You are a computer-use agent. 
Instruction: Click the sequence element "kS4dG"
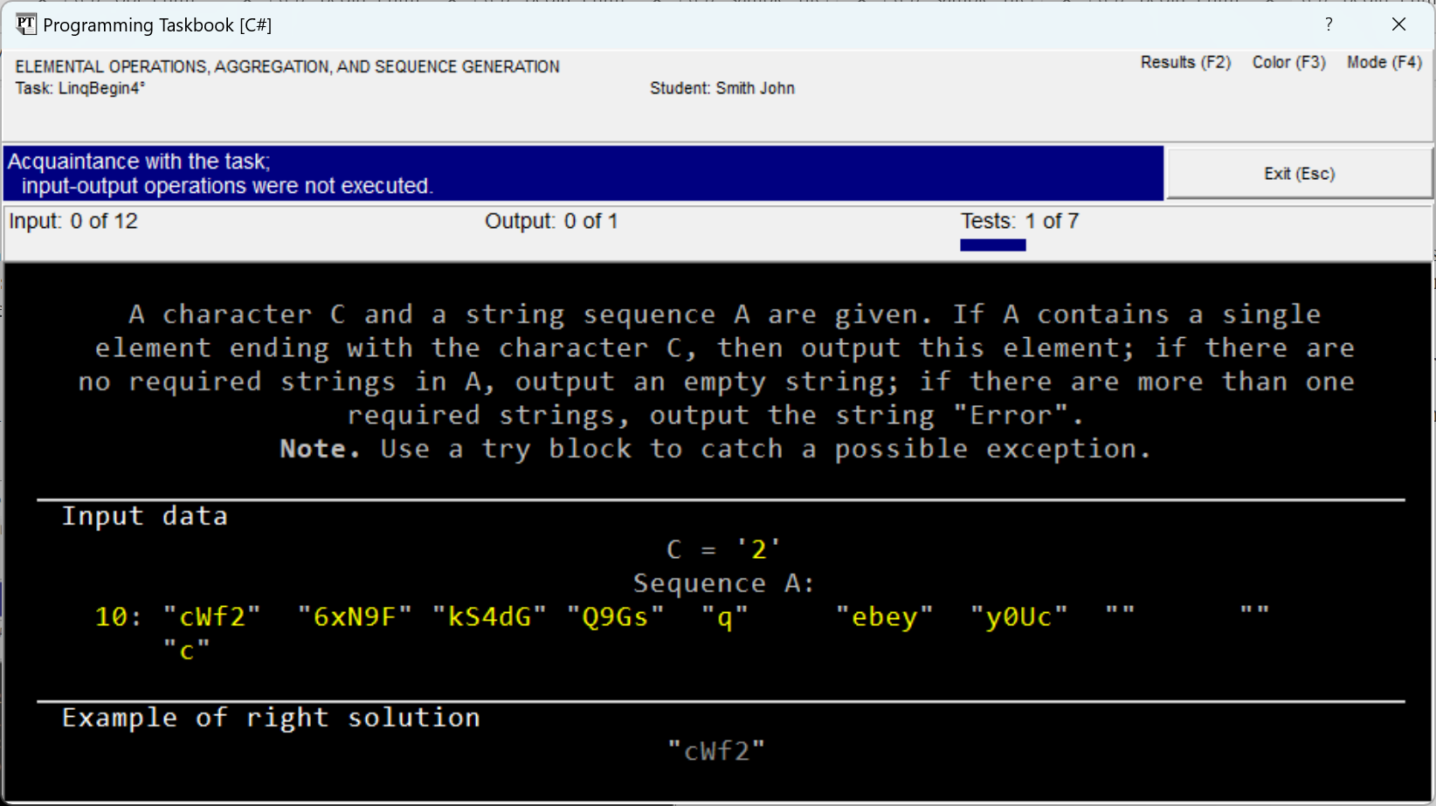click(489, 617)
